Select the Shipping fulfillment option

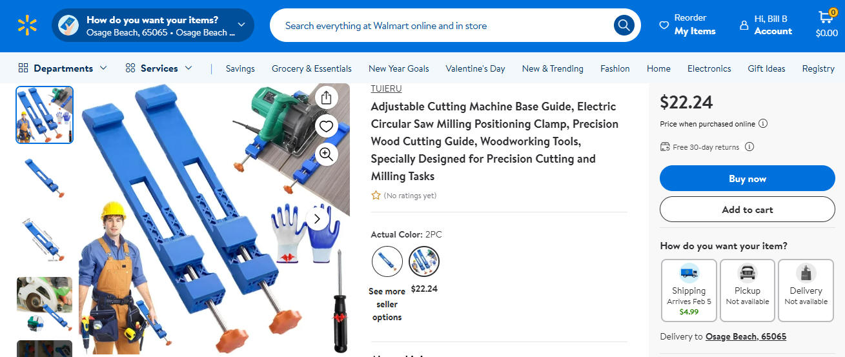point(689,291)
